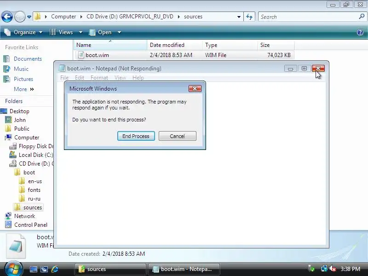Sort by the Date modified column header
The width and height of the screenshot is (368, 276).
pos(175,45)
